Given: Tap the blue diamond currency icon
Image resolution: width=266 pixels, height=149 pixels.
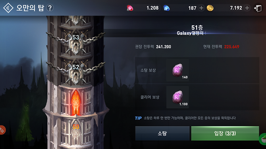Looking at the screenshot, I should (x=166, y=8).
